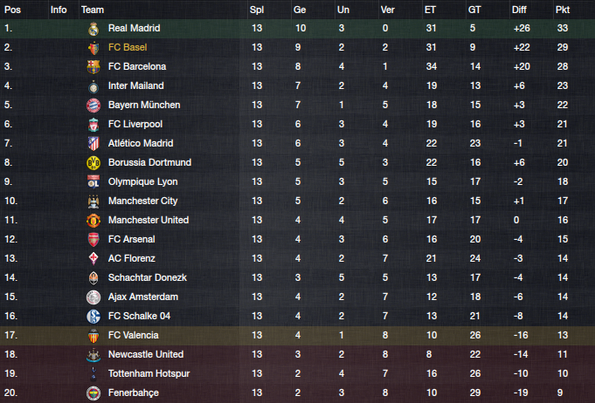Open the Tottenham Hotspur team link
595x403 pixels.
pos(149,373)
